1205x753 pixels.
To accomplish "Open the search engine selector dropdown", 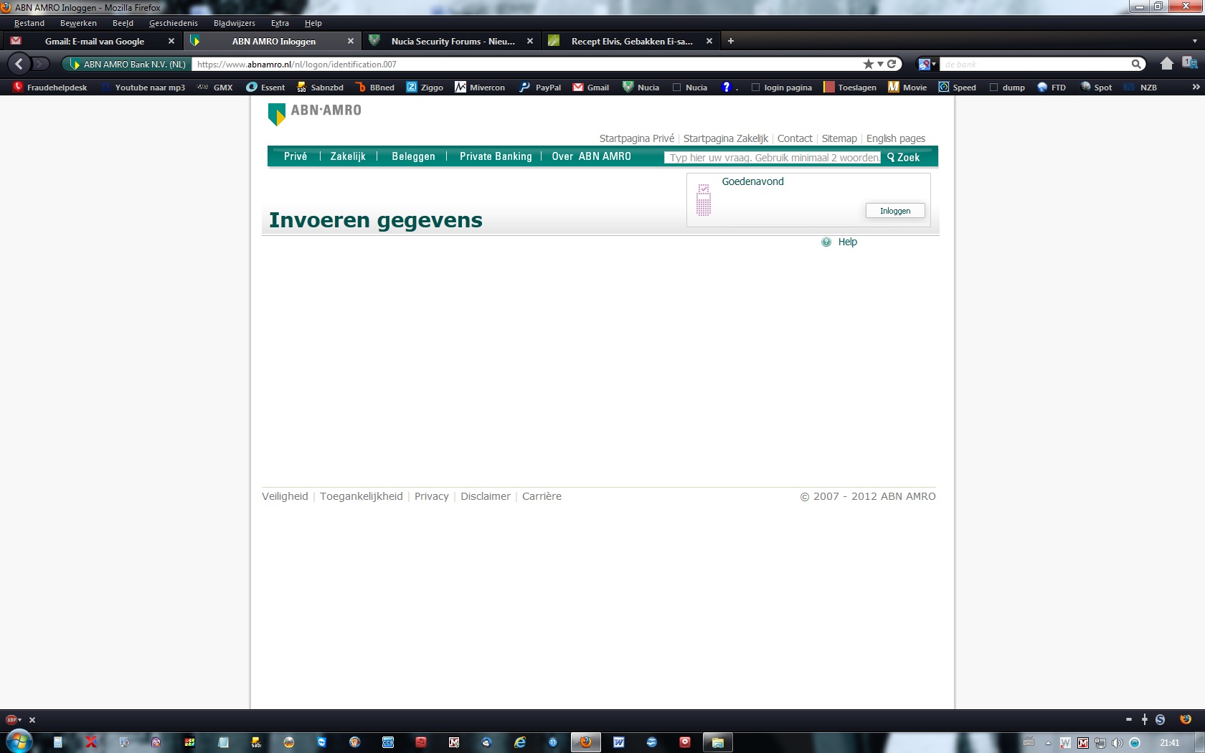I will tap(927, 64).
